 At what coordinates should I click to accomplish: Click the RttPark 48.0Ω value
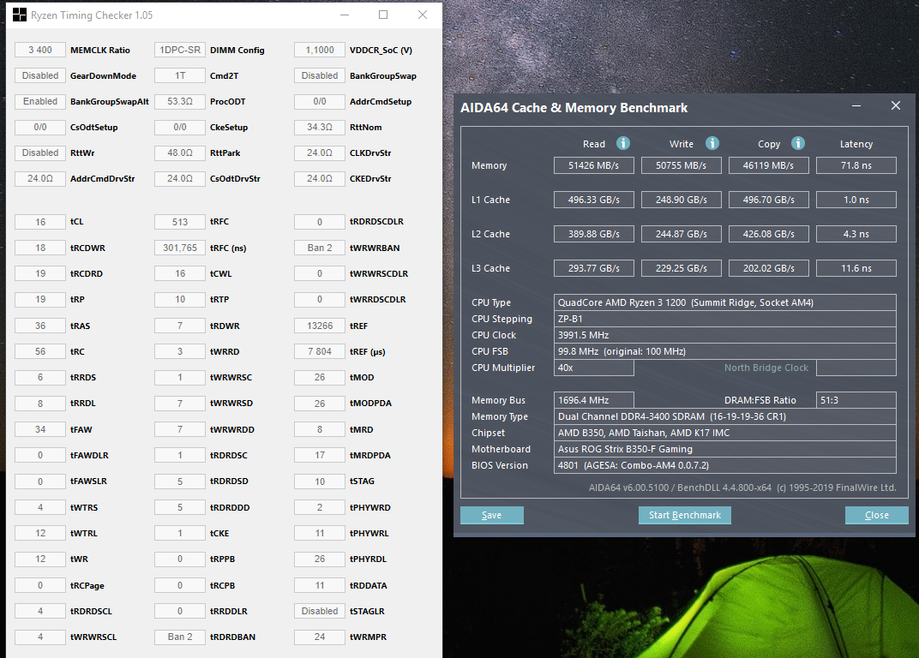tap(180, 153)
